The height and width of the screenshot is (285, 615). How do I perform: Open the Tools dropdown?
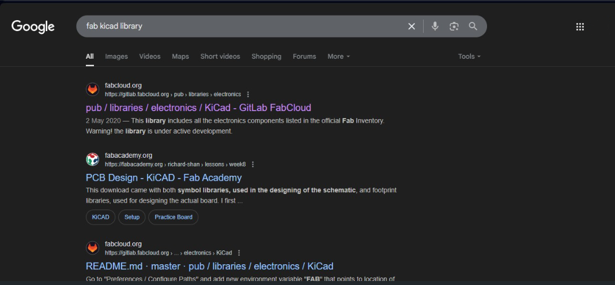(469, 56)
